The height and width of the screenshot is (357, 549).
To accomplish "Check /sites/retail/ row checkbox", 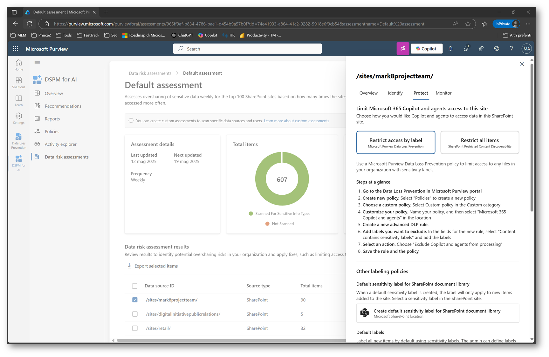I will tap(135, 328).
